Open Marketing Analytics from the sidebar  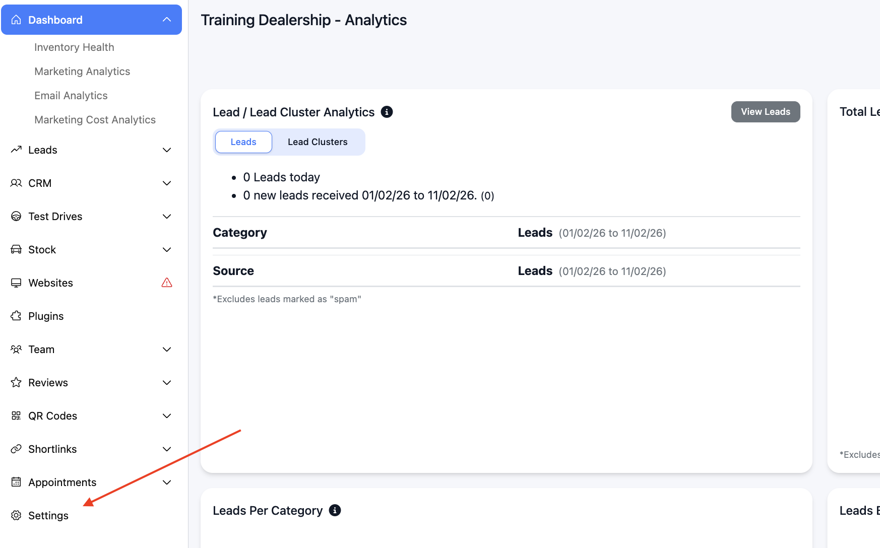click(82, 71)
